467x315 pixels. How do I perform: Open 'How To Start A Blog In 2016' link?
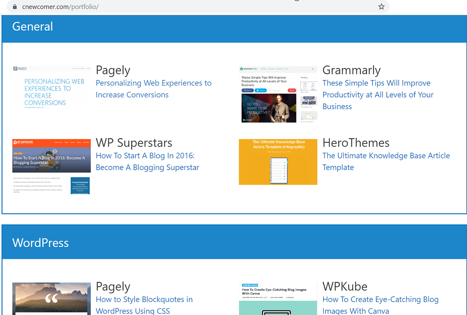pos(147,161)
